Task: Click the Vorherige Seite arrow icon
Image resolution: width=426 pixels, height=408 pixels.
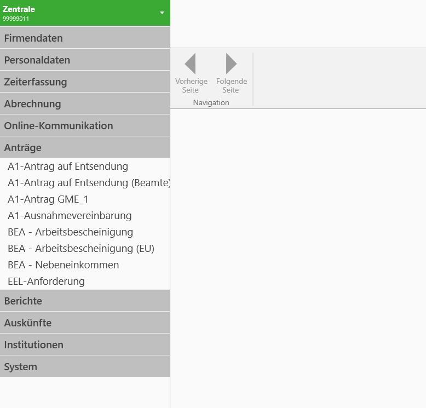Action: 191,64
